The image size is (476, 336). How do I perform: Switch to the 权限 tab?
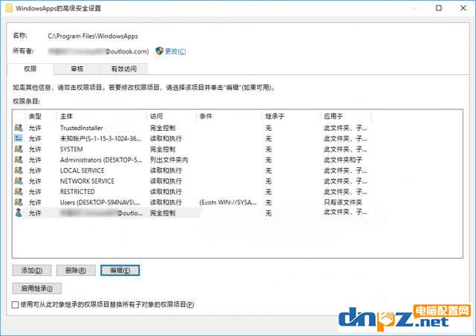click(30, 69)
